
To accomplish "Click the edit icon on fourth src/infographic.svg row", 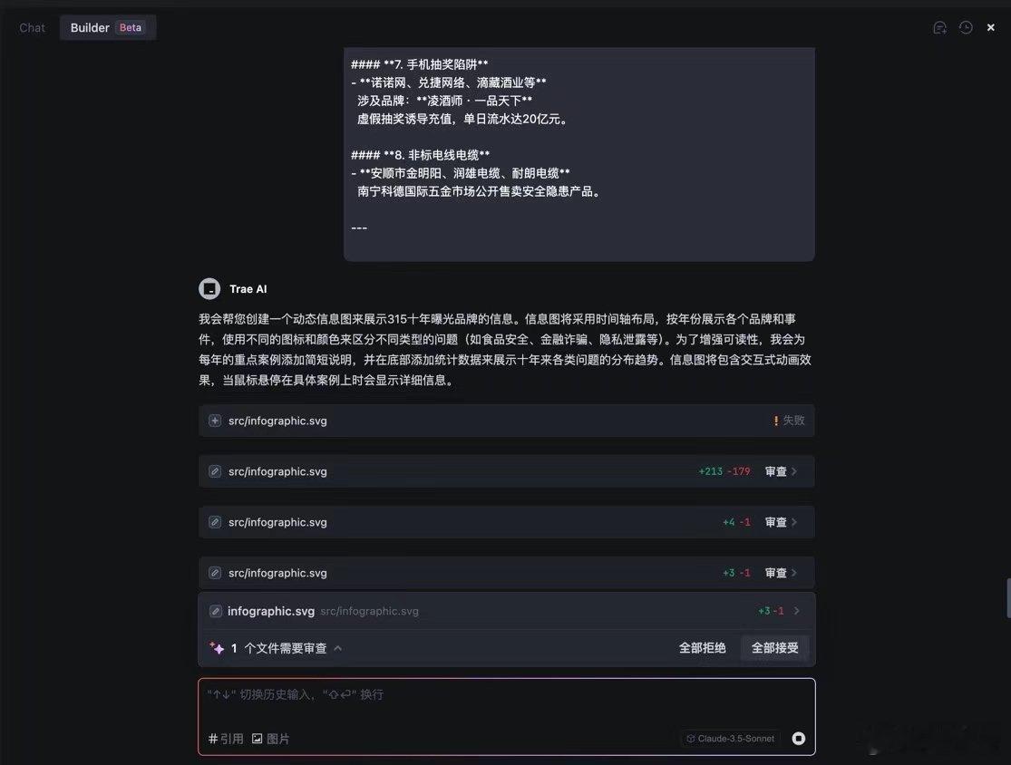I will click(x=215, y=573).
